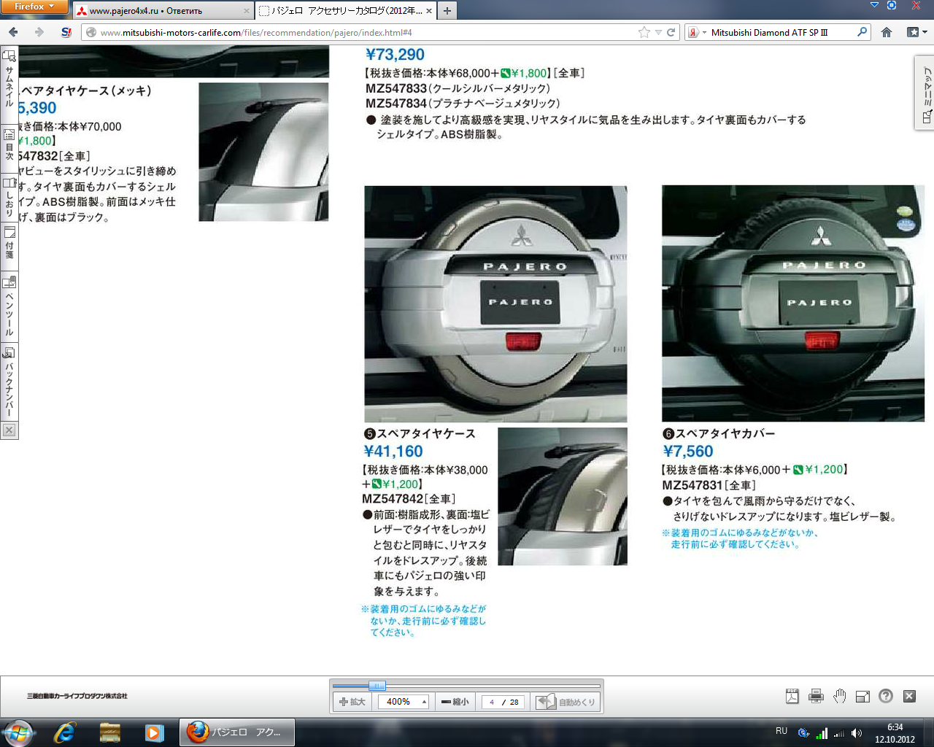The image size is (934, 747).
Task: Click the page number input field
Action: coord(492,702)
